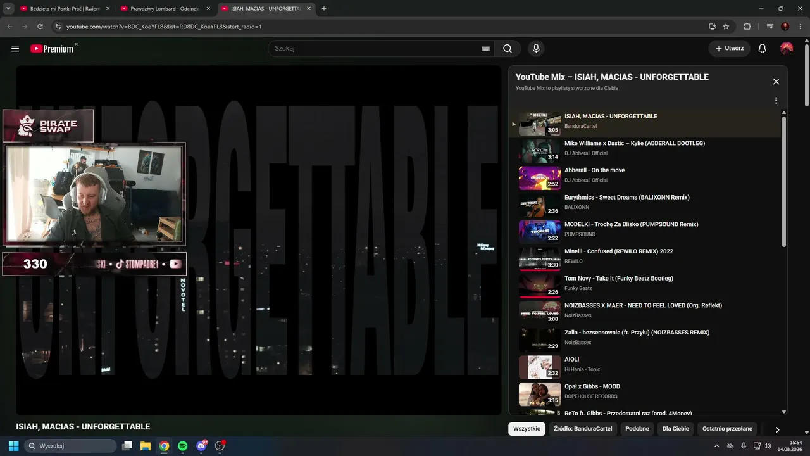Click the magnifier search button
The image size is (810, 456).
coord(508,49)
